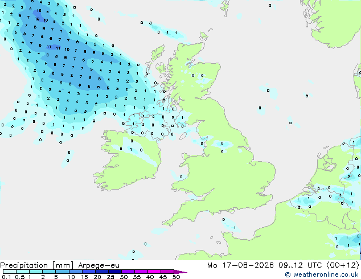Click the '30' legend scale label
The image size is (361, 279).
124,277
